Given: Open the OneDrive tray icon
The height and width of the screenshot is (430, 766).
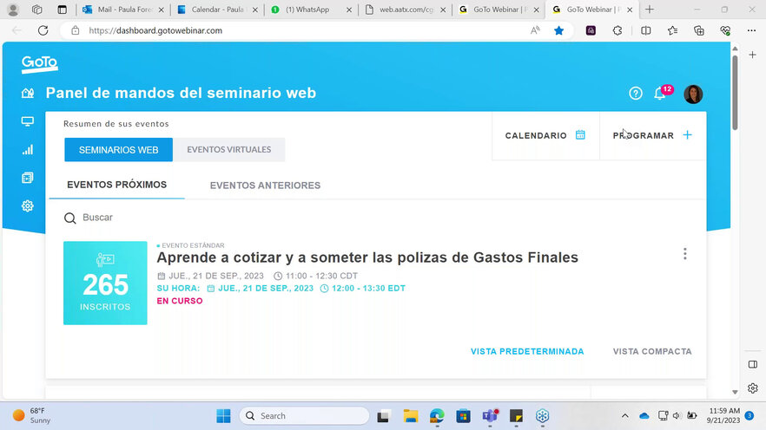Looking at the screenshot, I should click(x=644, y=416).
